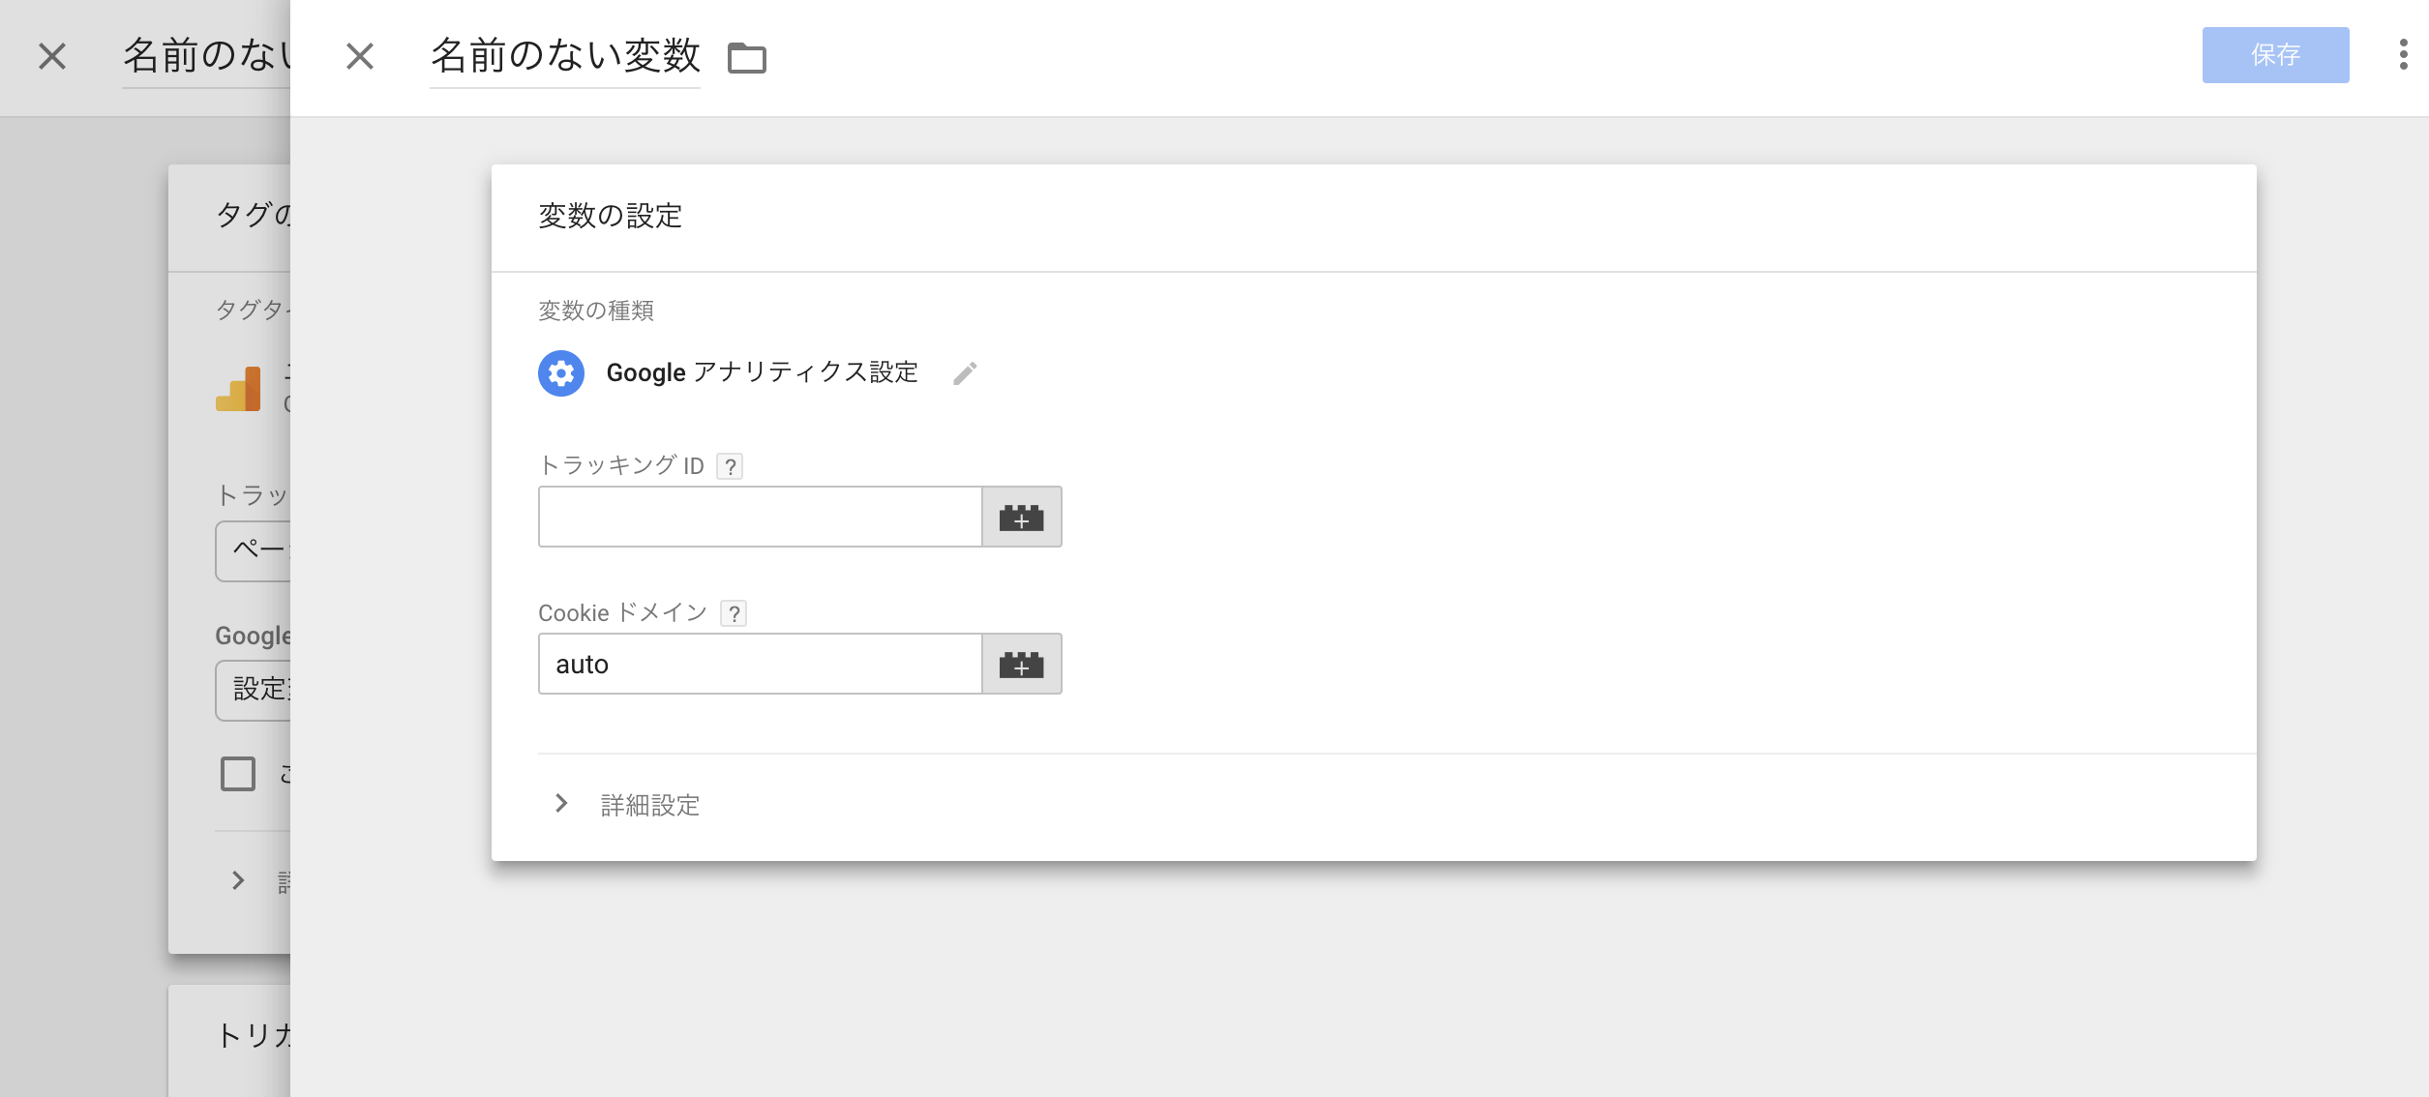Click the Cookie ドメイン field containing auto
Viewport: 2429px width, 1097px height.
[761, 664]
